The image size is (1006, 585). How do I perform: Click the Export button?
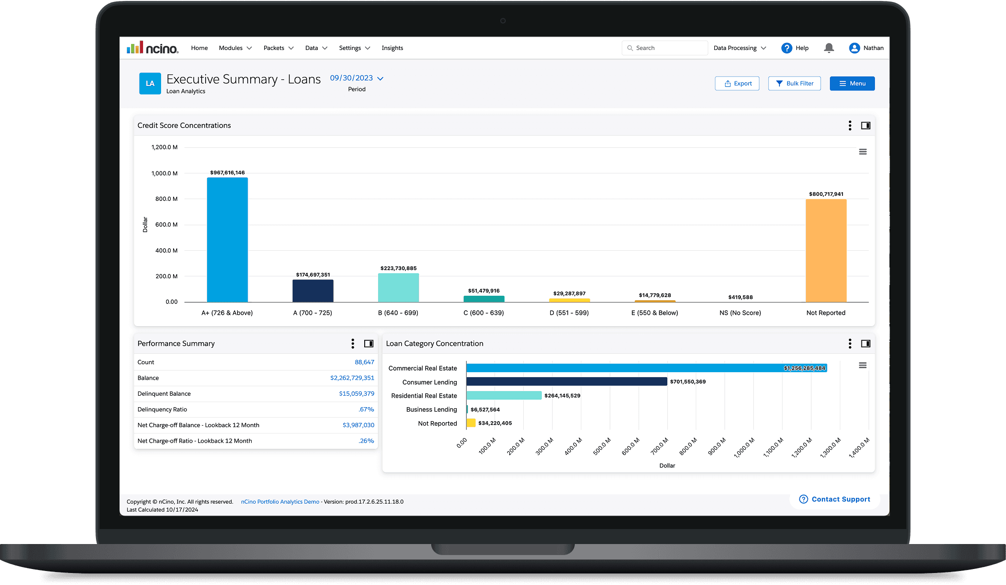click(x=737, y=83)
